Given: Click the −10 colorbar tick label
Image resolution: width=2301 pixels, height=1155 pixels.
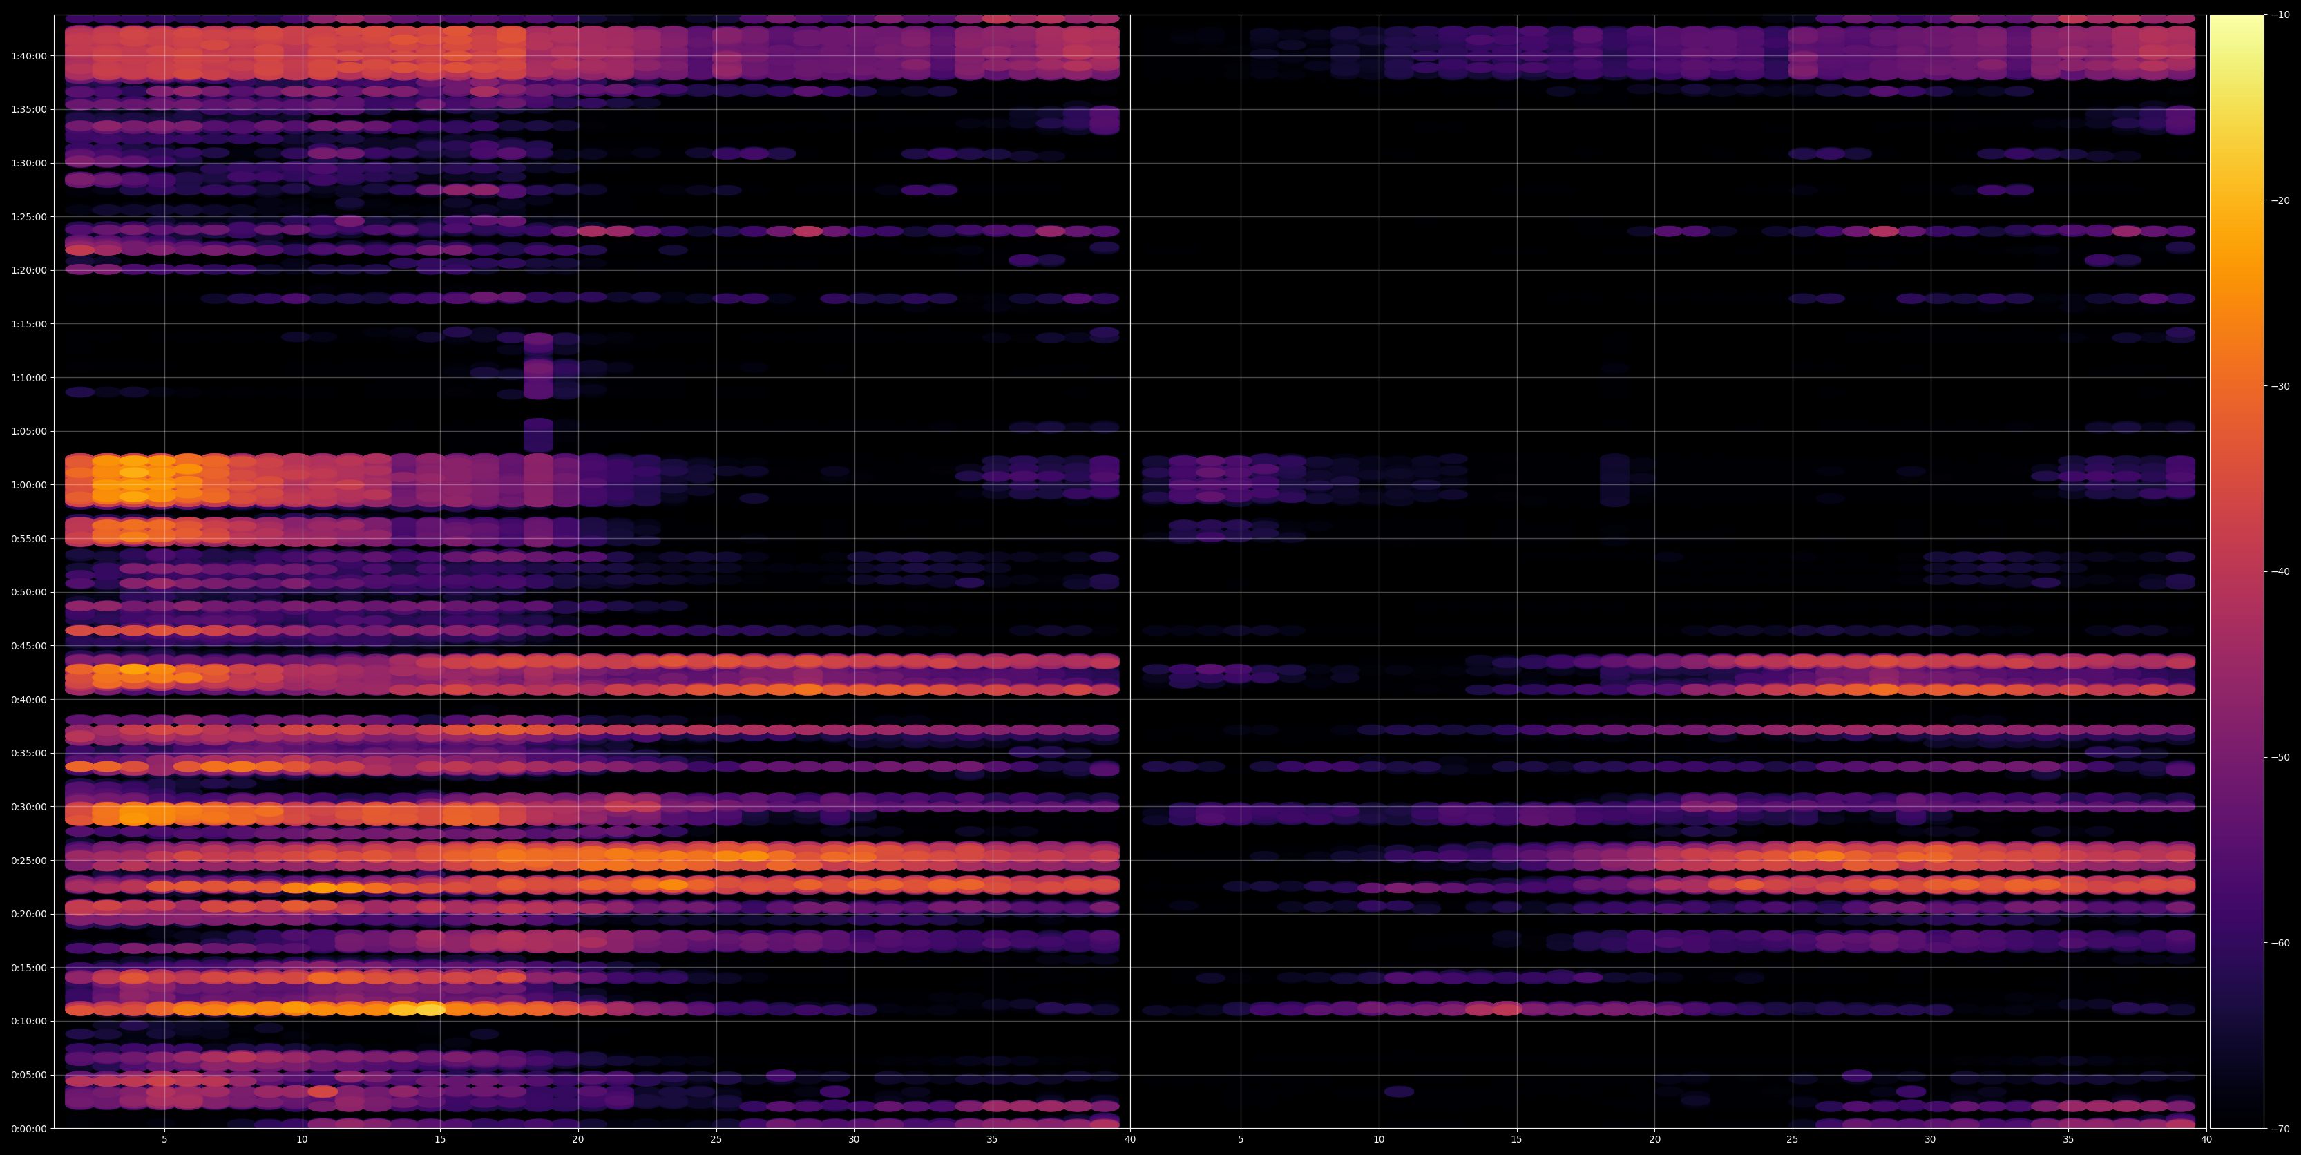Looking at the screenshot, I should (2280, 15).
